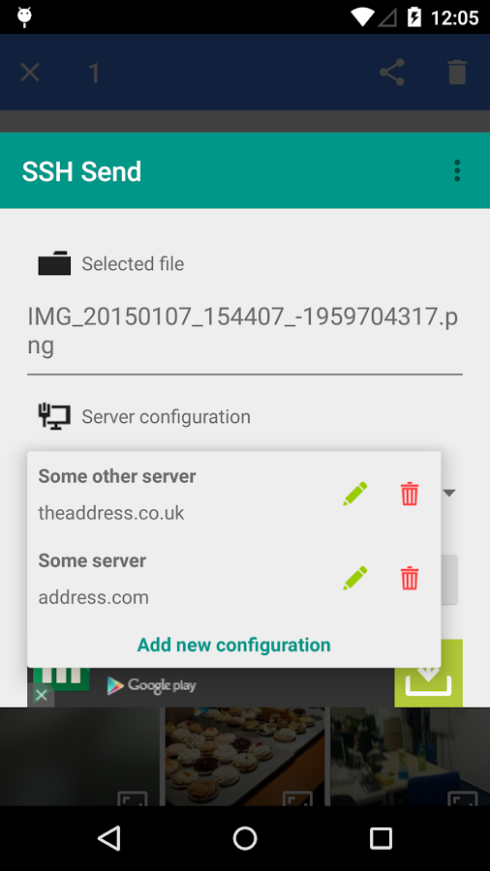Tap Android home navigation button
This screenshot has height=871, width=490.
click(x=244, y=838)
